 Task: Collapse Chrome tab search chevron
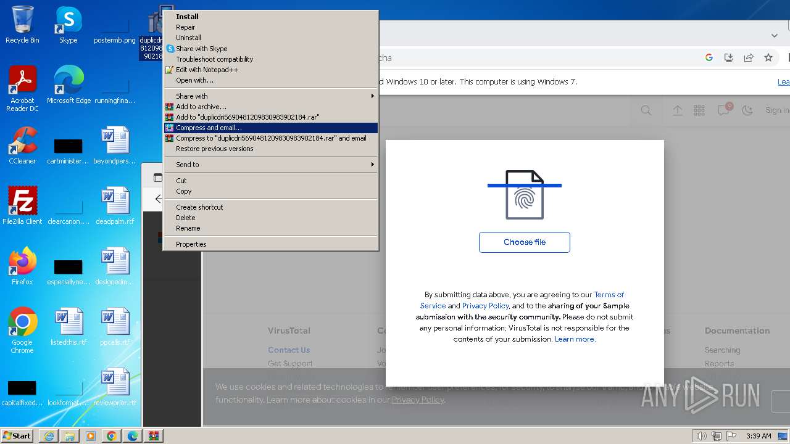(775, 36)
